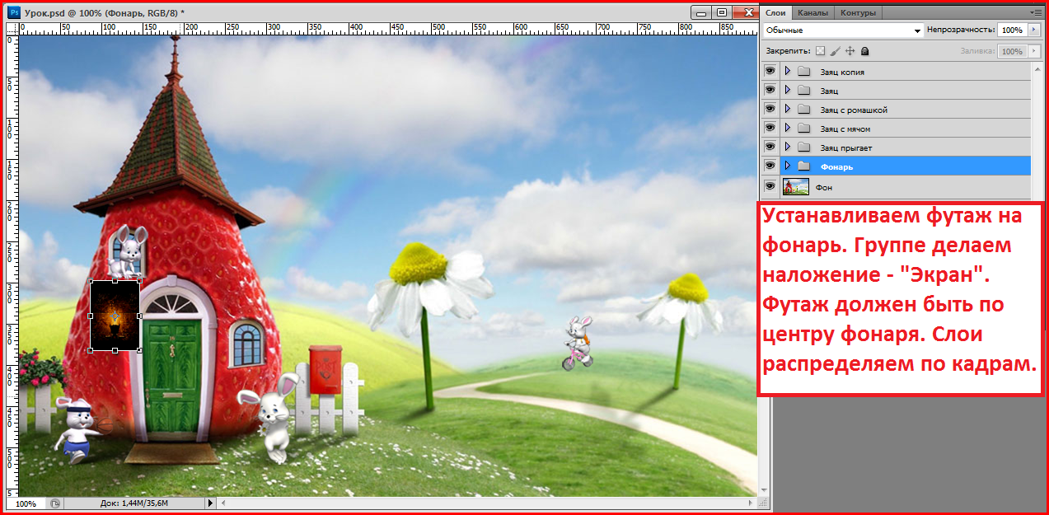
Task: Expand the Заяц с ромашкой group
Action: point(787,110)
